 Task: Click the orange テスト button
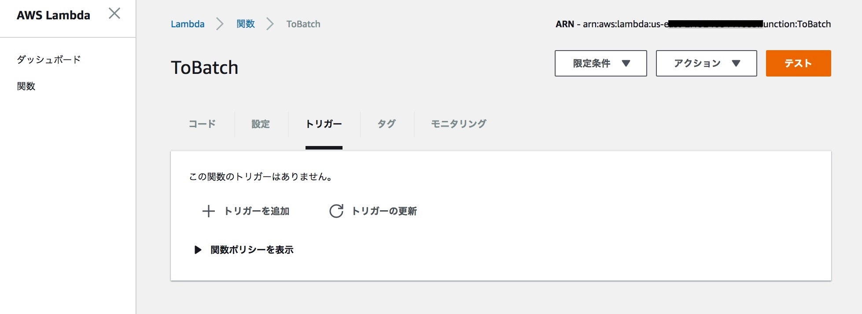pos(798,63)
